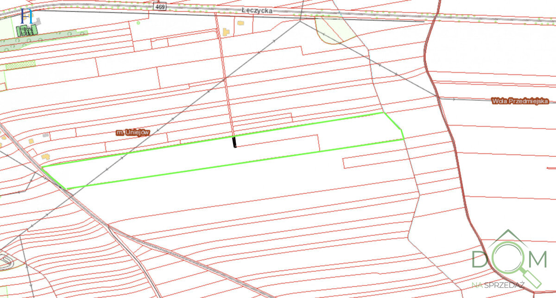Click the small rectangular orange building near road 469
Viewport: 556px width, 298px height.
coord(240,22)
